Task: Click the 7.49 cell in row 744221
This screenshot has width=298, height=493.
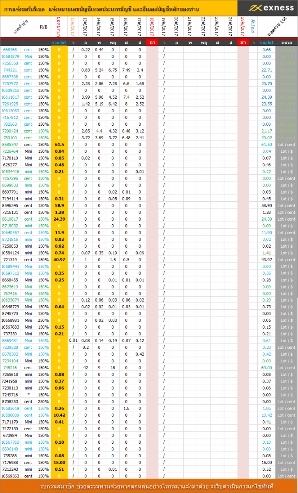Action: coord(126,70)
